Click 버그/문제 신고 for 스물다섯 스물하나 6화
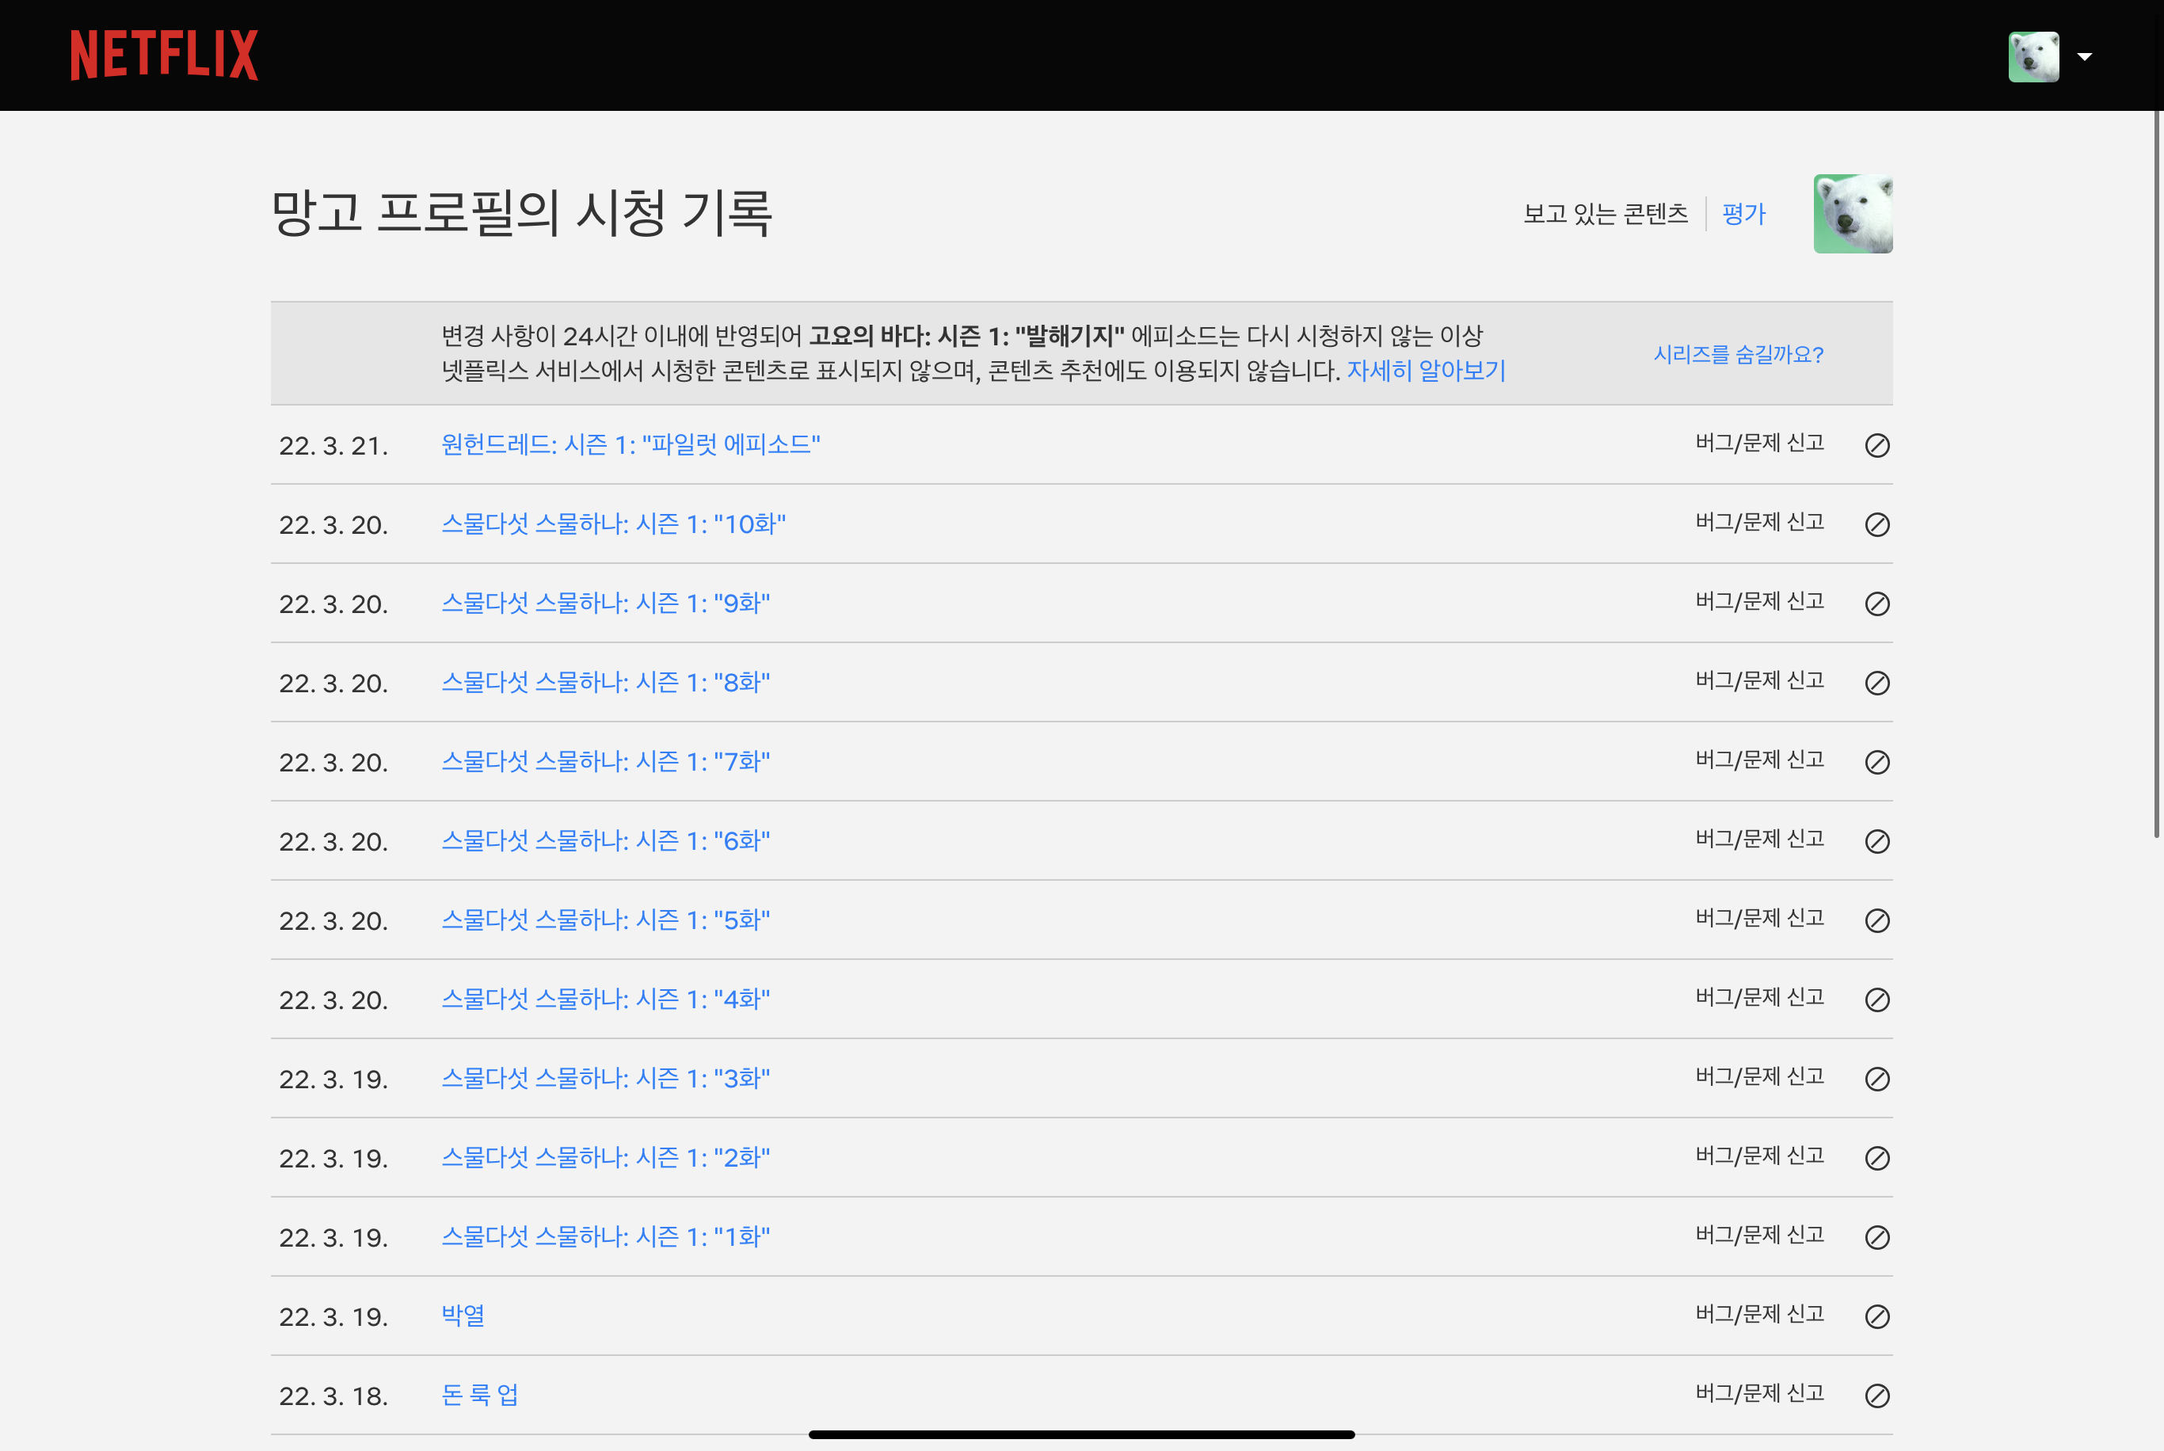 1758,839
